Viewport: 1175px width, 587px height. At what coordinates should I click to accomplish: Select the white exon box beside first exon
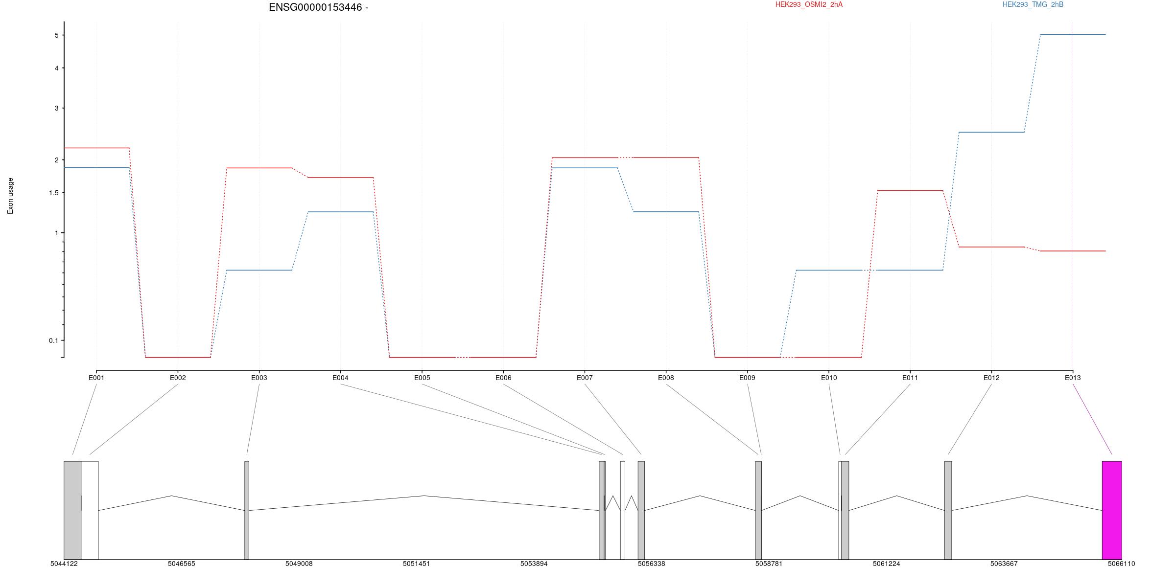pos(90,510)
